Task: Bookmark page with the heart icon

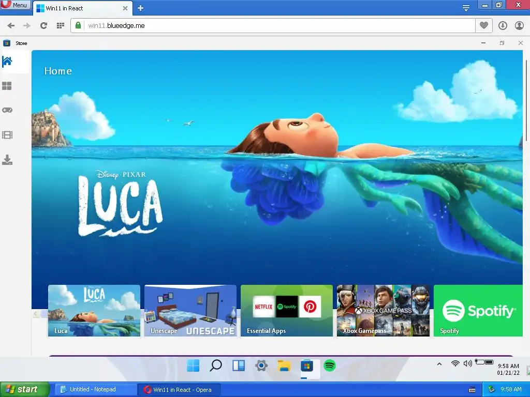Action: pos(484,25)
